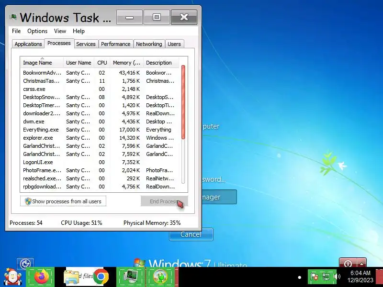Screen dimensions: 383x287
Task: Select the csrss.exe process
Action: (x=100, y=89)
